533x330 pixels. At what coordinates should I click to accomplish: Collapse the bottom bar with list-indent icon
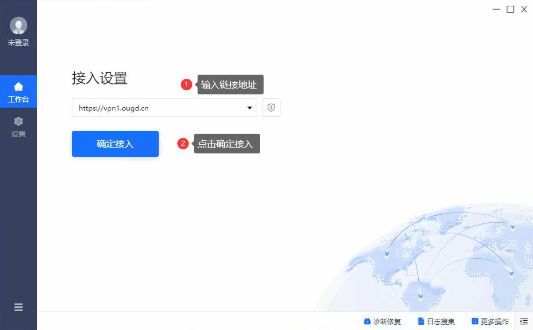click(x=524, y=321)
